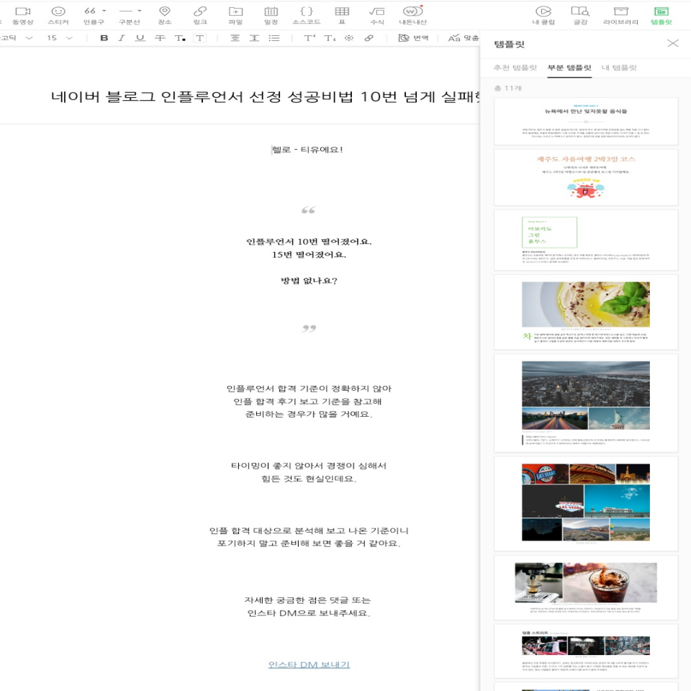This screenshot has width=691, height=691.
Task: Toggle bold formatting
Action: pyautogui.click(x=104, y=38)
